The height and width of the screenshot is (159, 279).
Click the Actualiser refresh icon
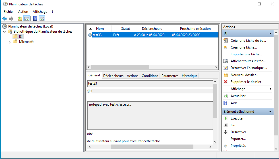226,96
